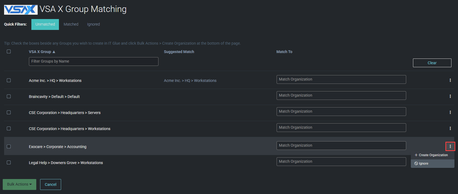Enable checkbox for Exocare Corporate Accounting

[9, 146]
